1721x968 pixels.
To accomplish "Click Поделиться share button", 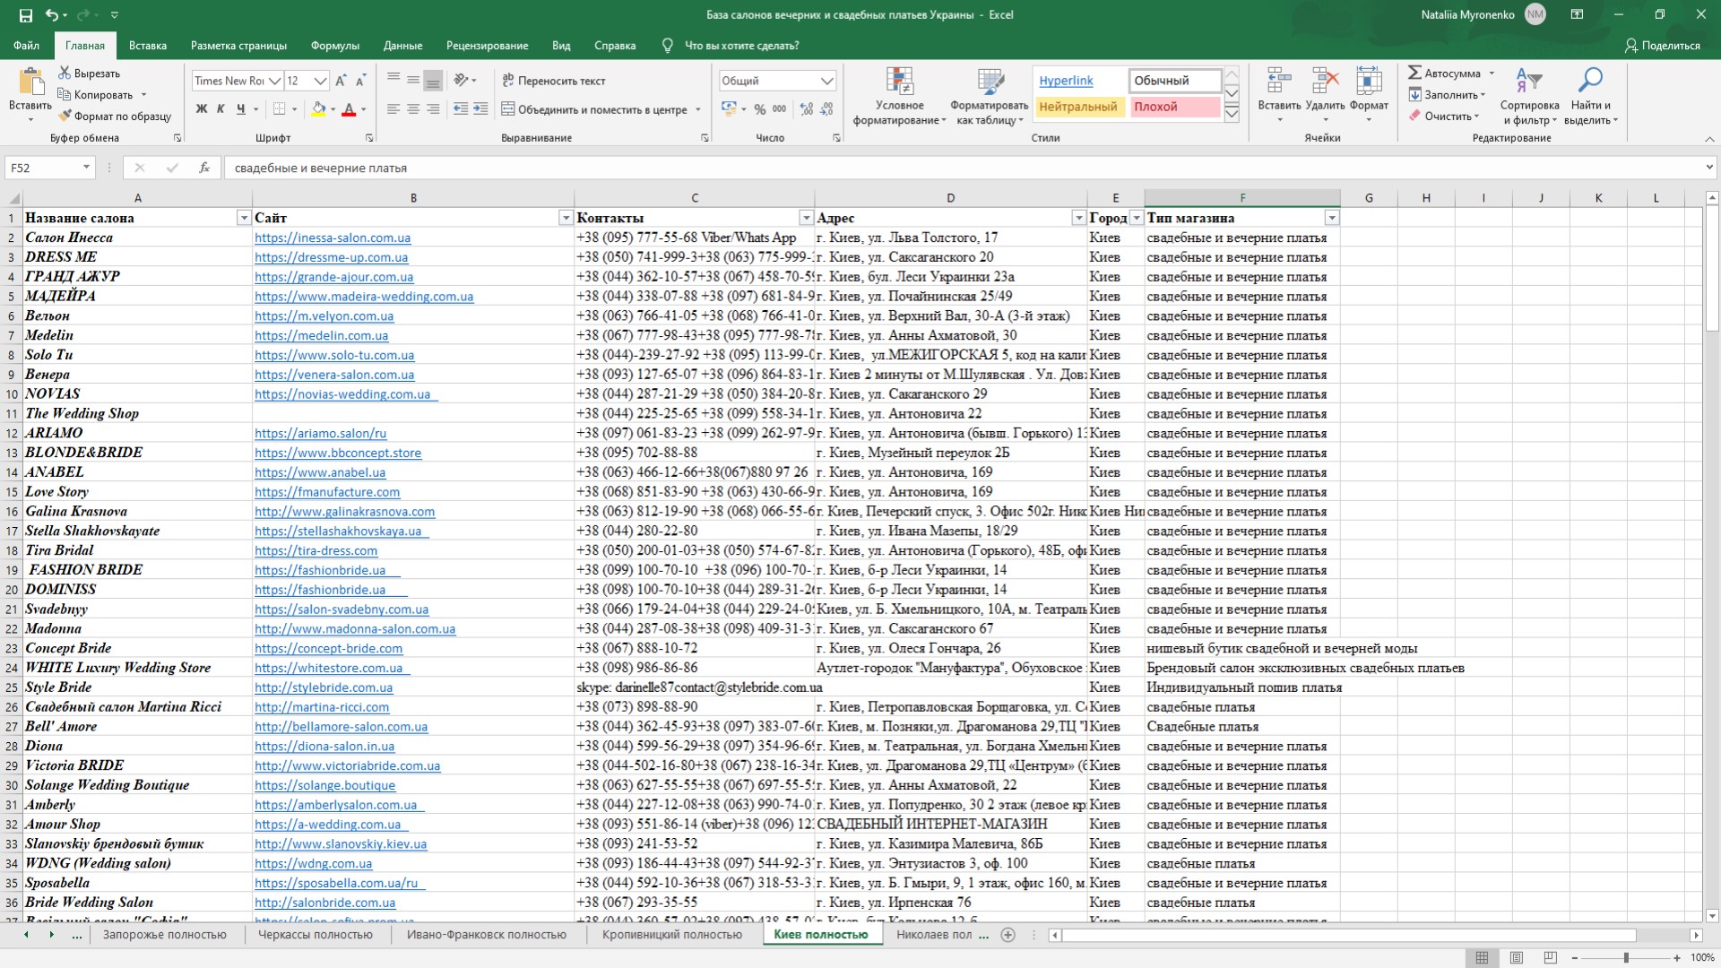I will click(1663, 46).
